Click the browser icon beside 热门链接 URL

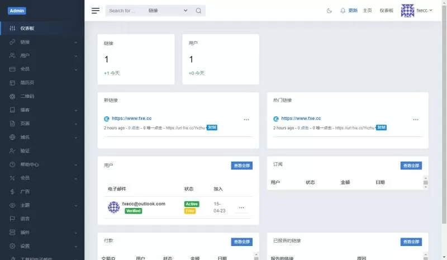(276, 119)
